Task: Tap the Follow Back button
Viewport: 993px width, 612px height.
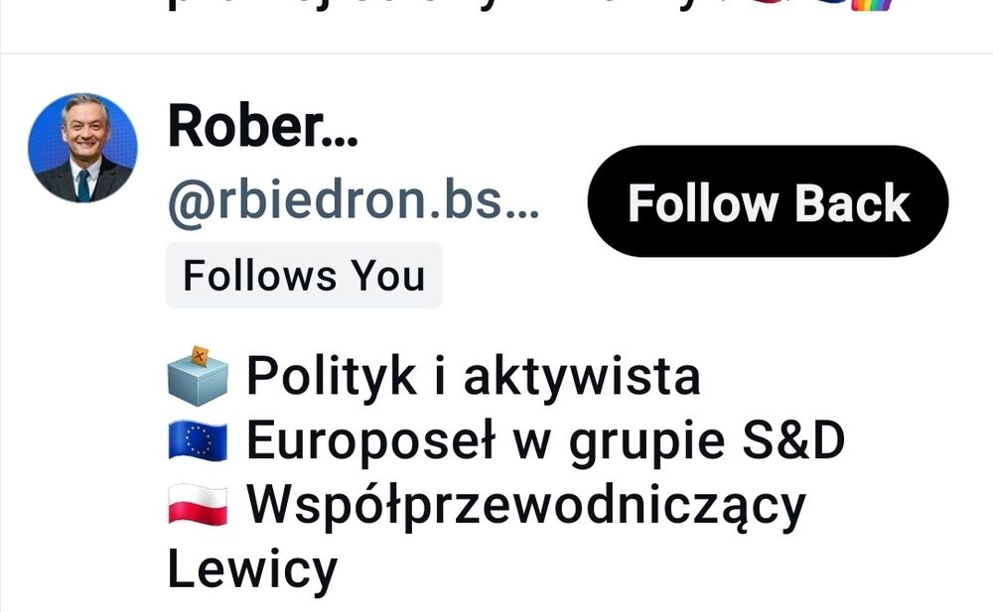Action: point(768,201)
